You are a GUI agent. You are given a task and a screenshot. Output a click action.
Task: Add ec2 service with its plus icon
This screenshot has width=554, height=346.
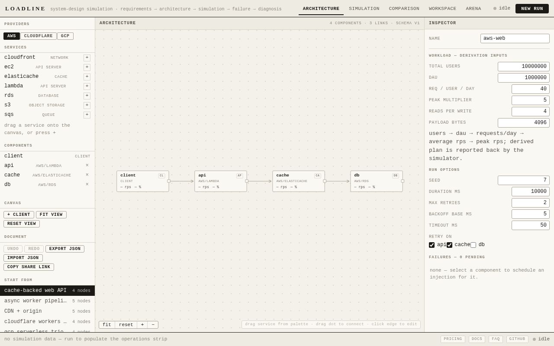87,67
